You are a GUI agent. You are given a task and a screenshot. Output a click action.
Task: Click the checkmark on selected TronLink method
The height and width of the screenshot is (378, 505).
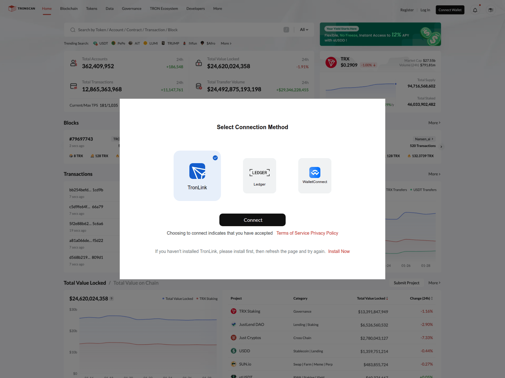pyautogui.click(x=215, y=158)
